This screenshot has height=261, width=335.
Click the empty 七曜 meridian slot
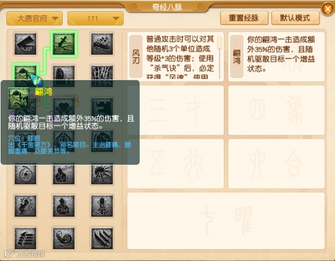coord(226,221)
